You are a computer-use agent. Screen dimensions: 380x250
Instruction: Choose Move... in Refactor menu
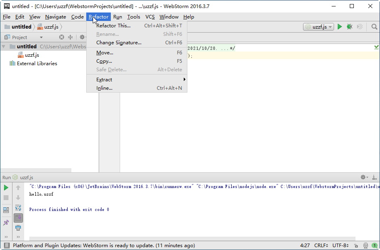click(x=137, y=52)
